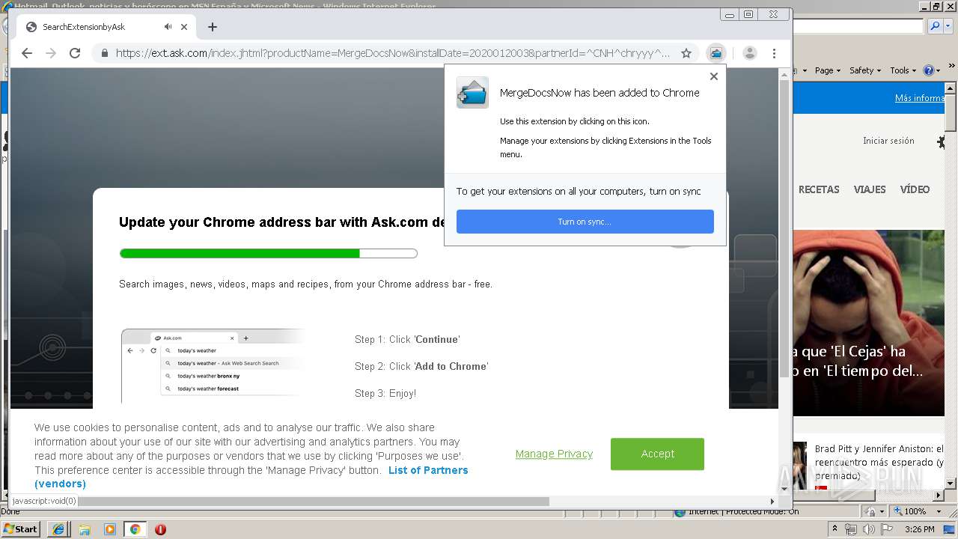Accept the cookie notice

[657, 454]
